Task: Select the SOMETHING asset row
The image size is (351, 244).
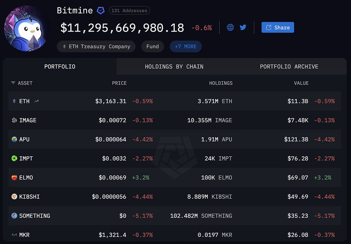Action: click(175, 216)
